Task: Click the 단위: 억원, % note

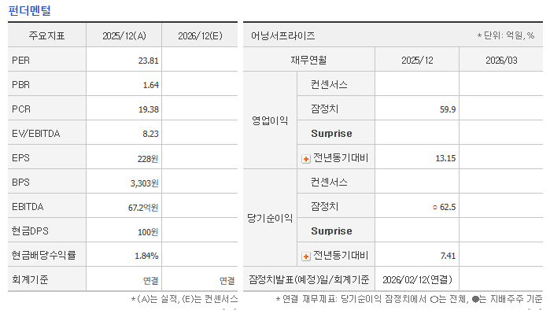Action: pyautogui.click(x=505, y=35)
